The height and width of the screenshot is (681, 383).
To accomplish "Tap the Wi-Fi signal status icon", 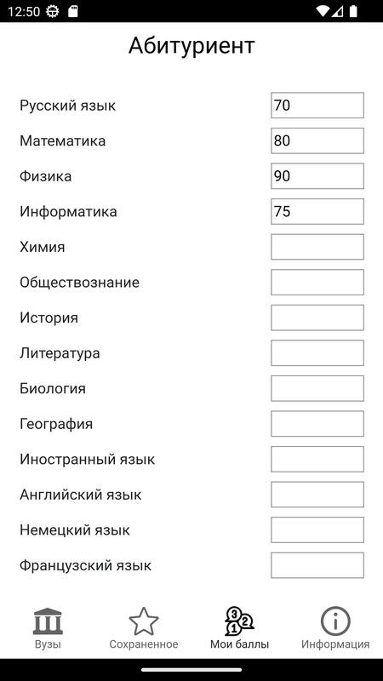I will coord(323,11).
